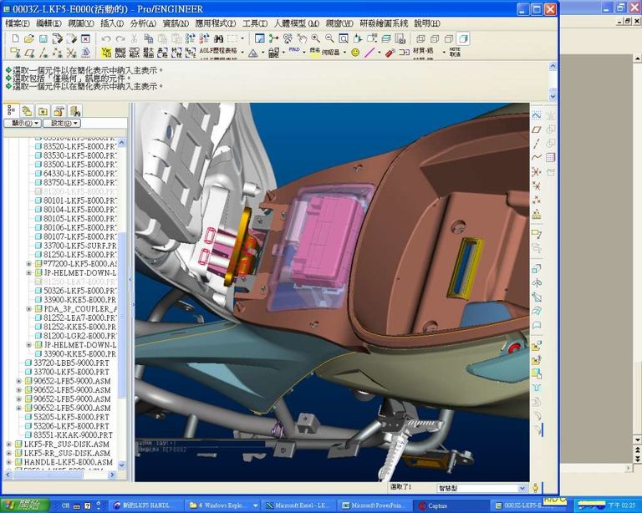
Task: Click the Open file folder icon
Action: (28, 38)
